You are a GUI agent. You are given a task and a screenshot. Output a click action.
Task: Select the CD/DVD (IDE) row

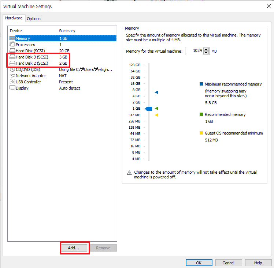coord(63,69)
